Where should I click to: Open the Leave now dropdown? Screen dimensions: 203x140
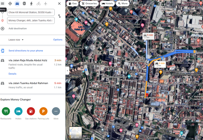coord(16,40)
